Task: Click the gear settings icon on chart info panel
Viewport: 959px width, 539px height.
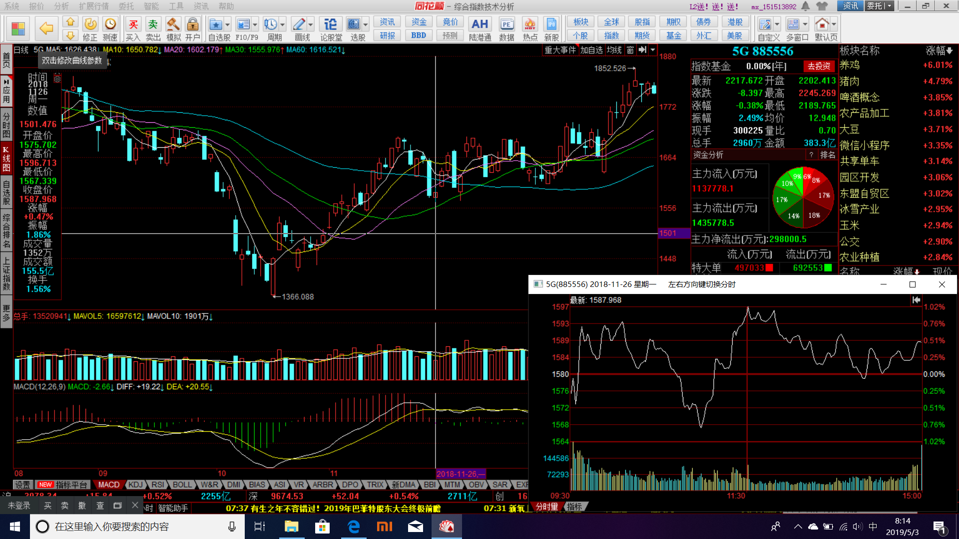Action: click(x=57, y=78)
